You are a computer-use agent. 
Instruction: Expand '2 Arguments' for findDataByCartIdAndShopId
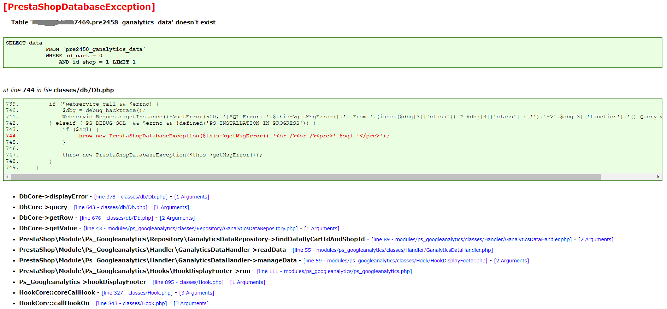(x=596, y=239)
